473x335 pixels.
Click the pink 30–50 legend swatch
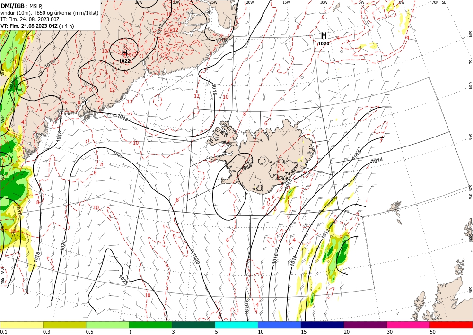click(409, 325)
